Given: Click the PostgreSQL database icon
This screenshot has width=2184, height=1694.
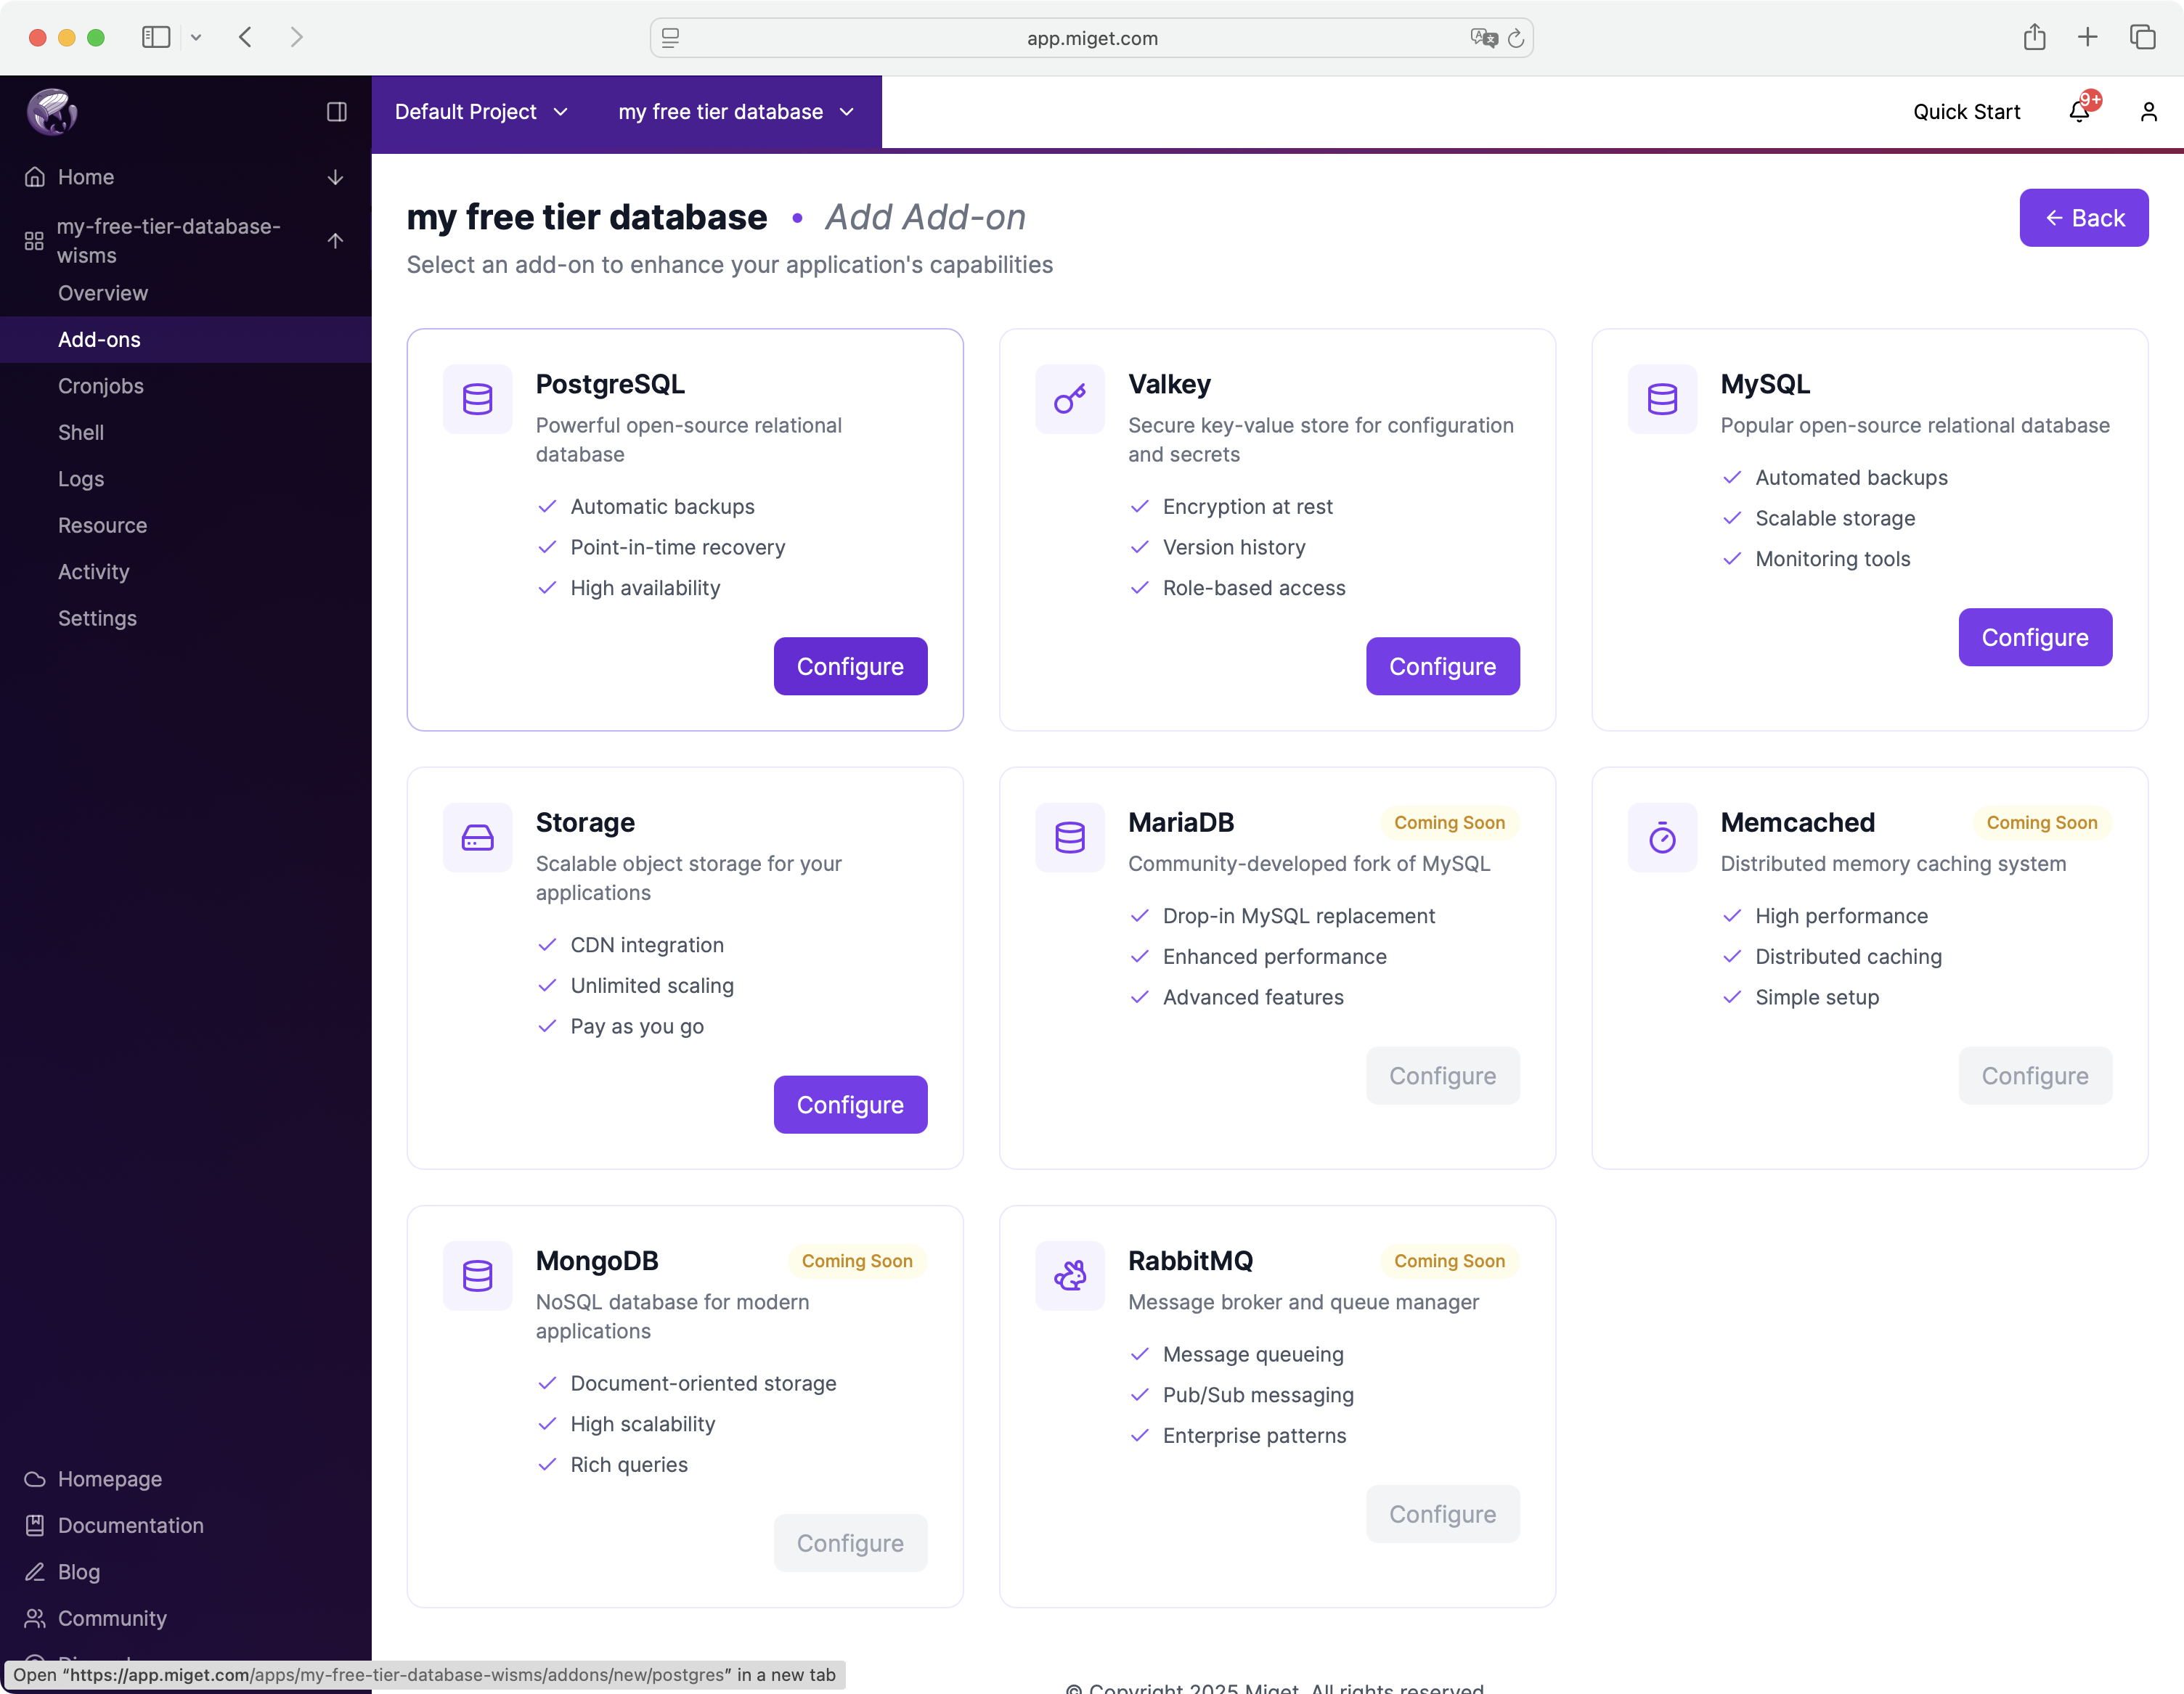Looking at the screenshot, I should [x=478, y=398].
